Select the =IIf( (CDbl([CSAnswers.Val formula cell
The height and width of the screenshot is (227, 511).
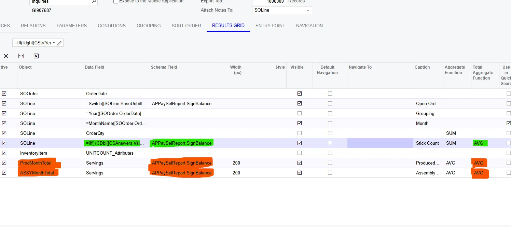point(116,143)
